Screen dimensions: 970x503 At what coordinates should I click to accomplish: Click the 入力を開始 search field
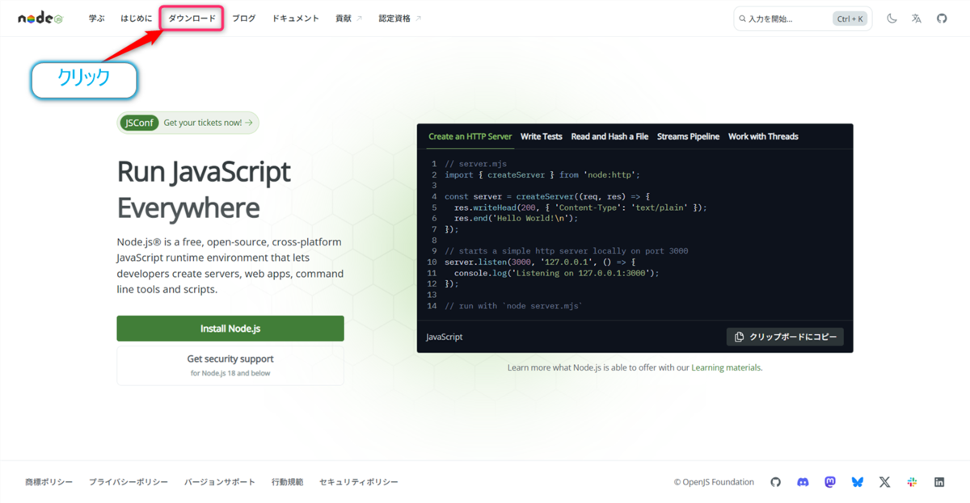point(803,19)
